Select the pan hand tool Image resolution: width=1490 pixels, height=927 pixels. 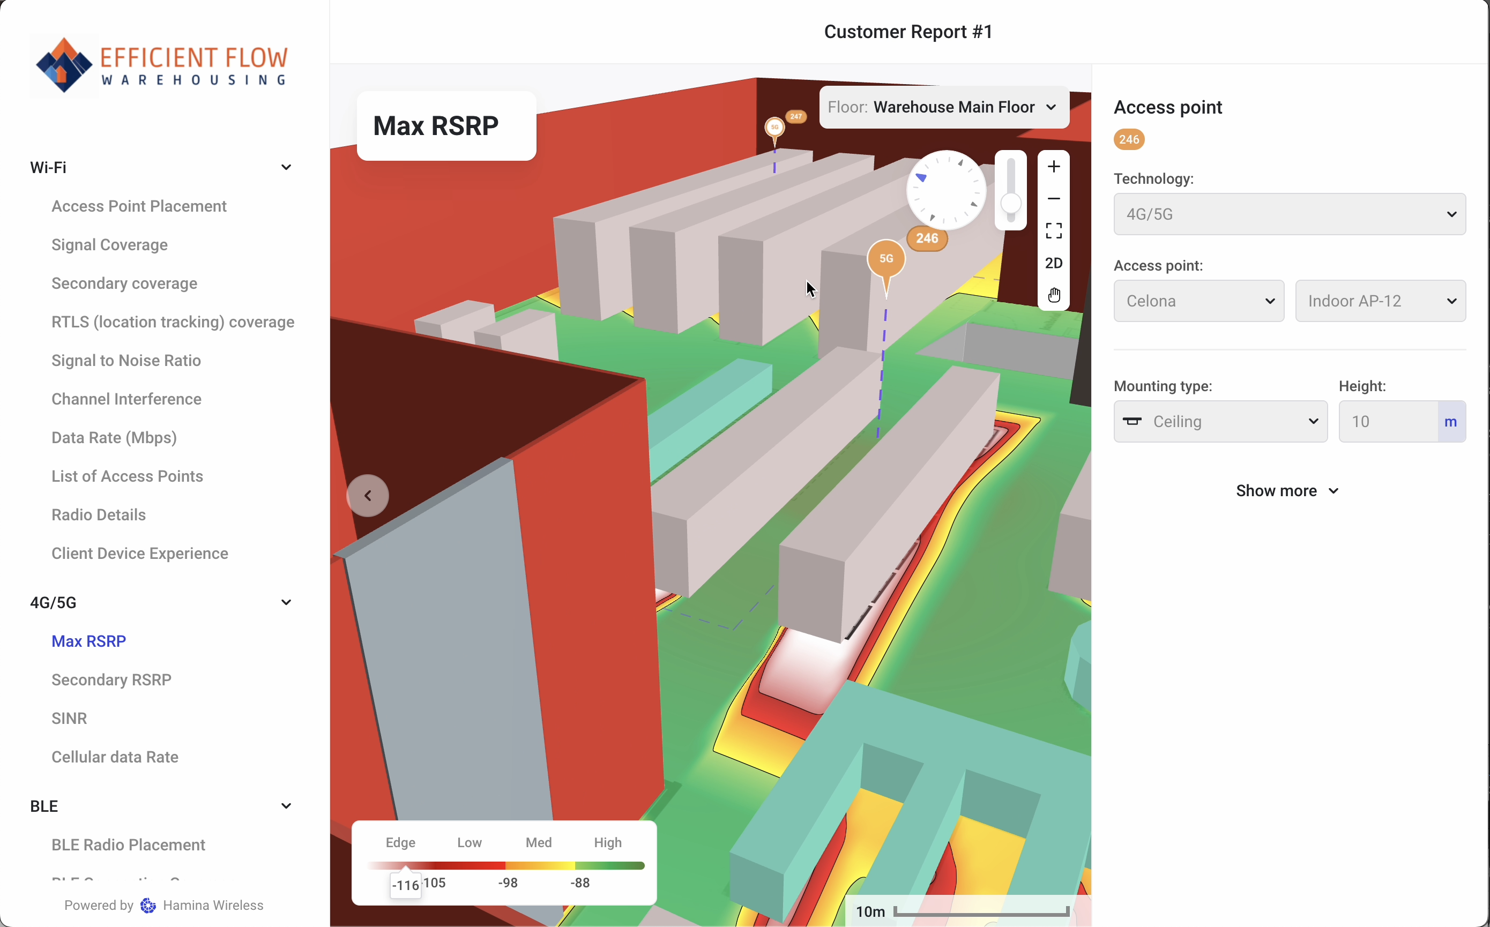1053,295
